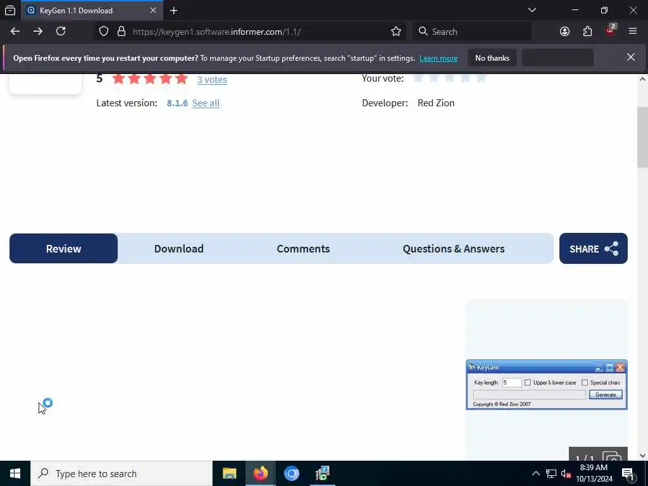The height and width of the screenshot is (486, 648).
Task: Click scrollbar up arrow
Action: tap(642, 79)
